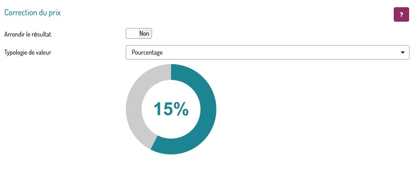Click the left edge of the gray ring
Viewport: 415px width, 172px height.
pos(134,109)
